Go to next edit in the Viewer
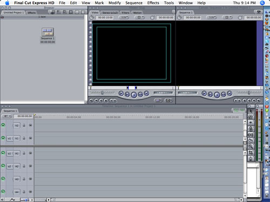Screen dimensions: 270x202 pyautogui.click(x=147, y=93)
